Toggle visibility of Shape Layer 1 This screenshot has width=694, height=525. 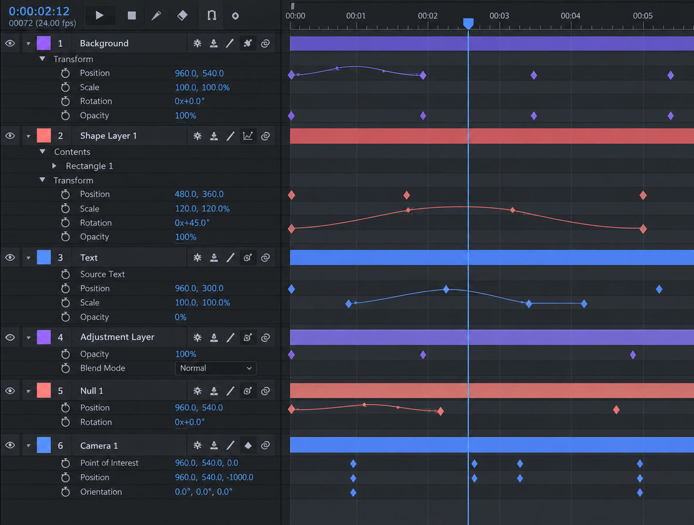click(x=10, y=136)
